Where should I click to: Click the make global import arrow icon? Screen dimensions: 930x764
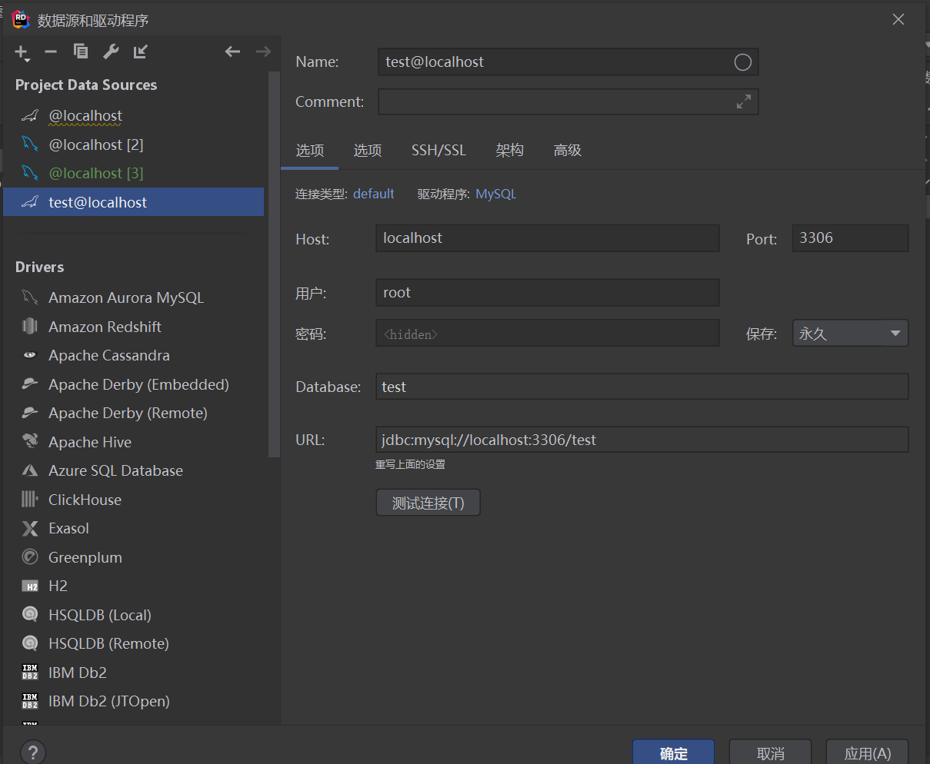tap(140, 51)
